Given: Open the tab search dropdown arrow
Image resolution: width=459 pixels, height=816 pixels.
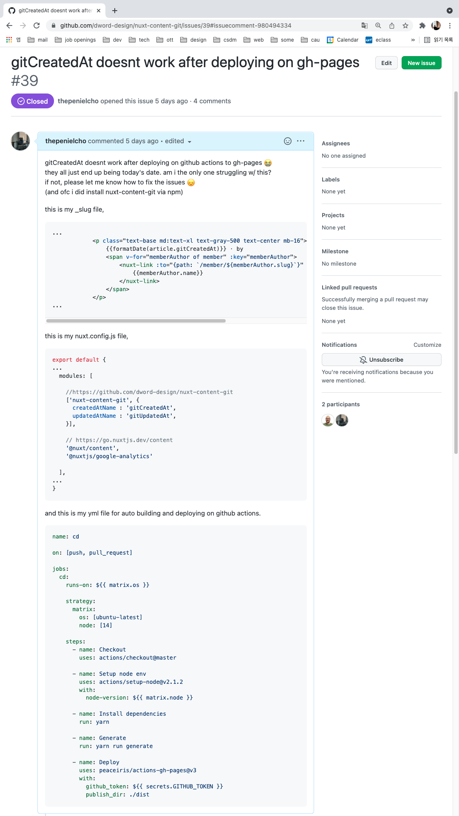Looking at the screenshot, I should pos(449,11).
